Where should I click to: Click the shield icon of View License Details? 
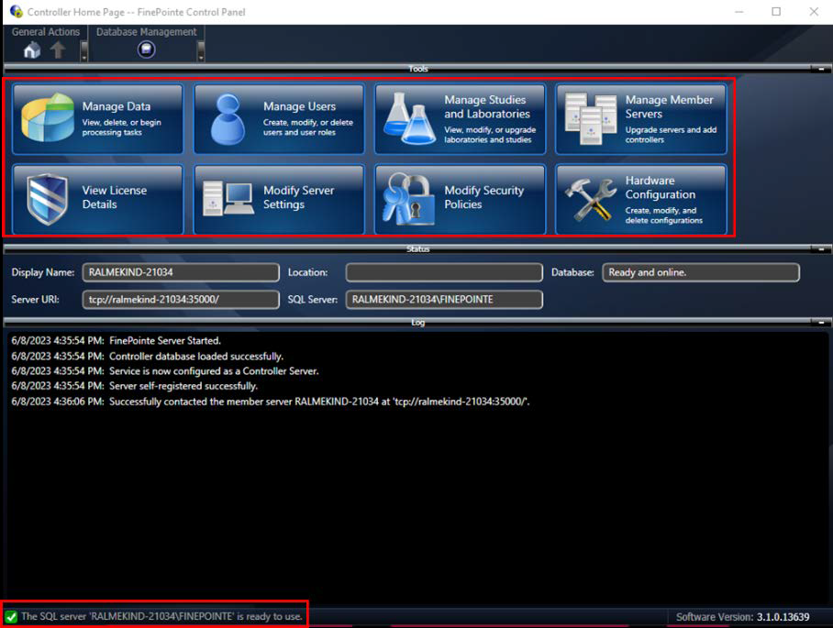(48, 199)
